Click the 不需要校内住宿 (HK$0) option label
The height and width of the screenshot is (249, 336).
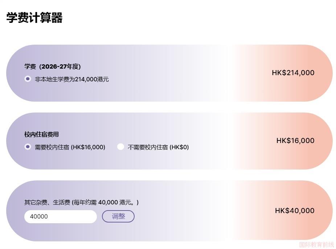158,147
